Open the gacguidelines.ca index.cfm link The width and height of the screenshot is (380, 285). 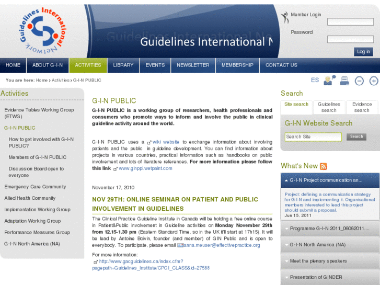[x=151, y=265]
